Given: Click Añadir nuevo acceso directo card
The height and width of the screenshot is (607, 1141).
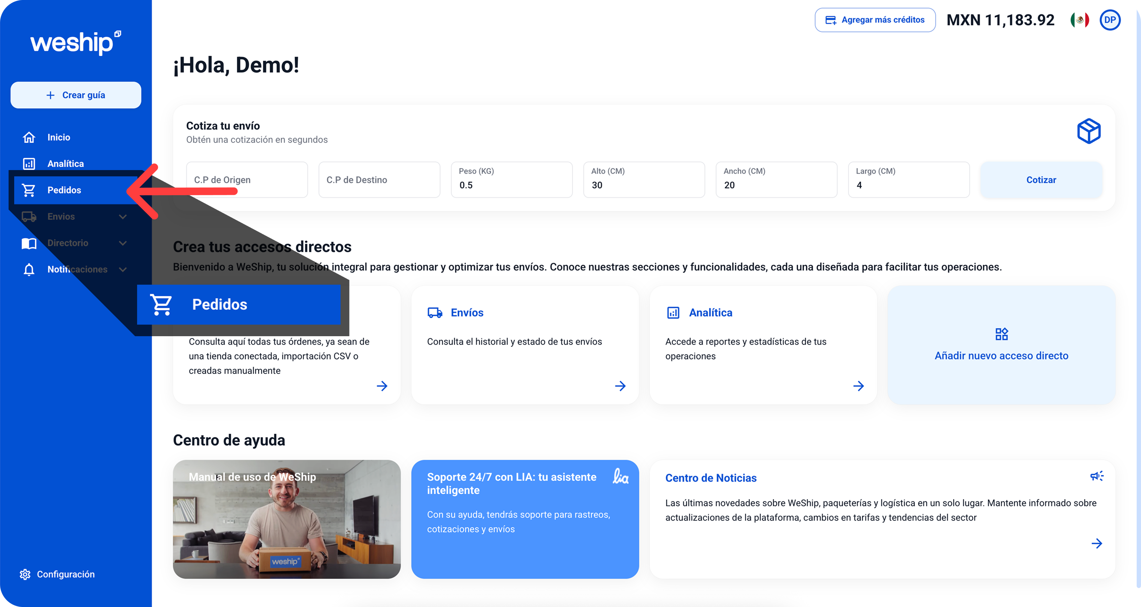Looking at the screenshot, I should pyautogui.click(x=1001, y=345).
